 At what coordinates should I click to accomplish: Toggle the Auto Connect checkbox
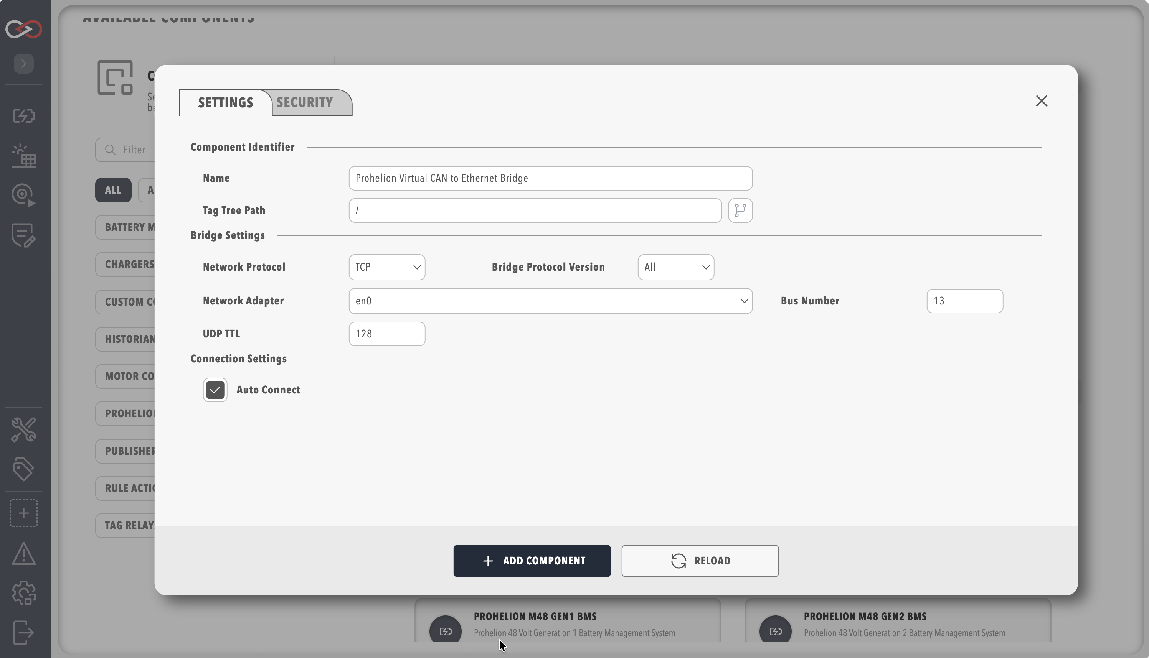[x=215, y=390]
